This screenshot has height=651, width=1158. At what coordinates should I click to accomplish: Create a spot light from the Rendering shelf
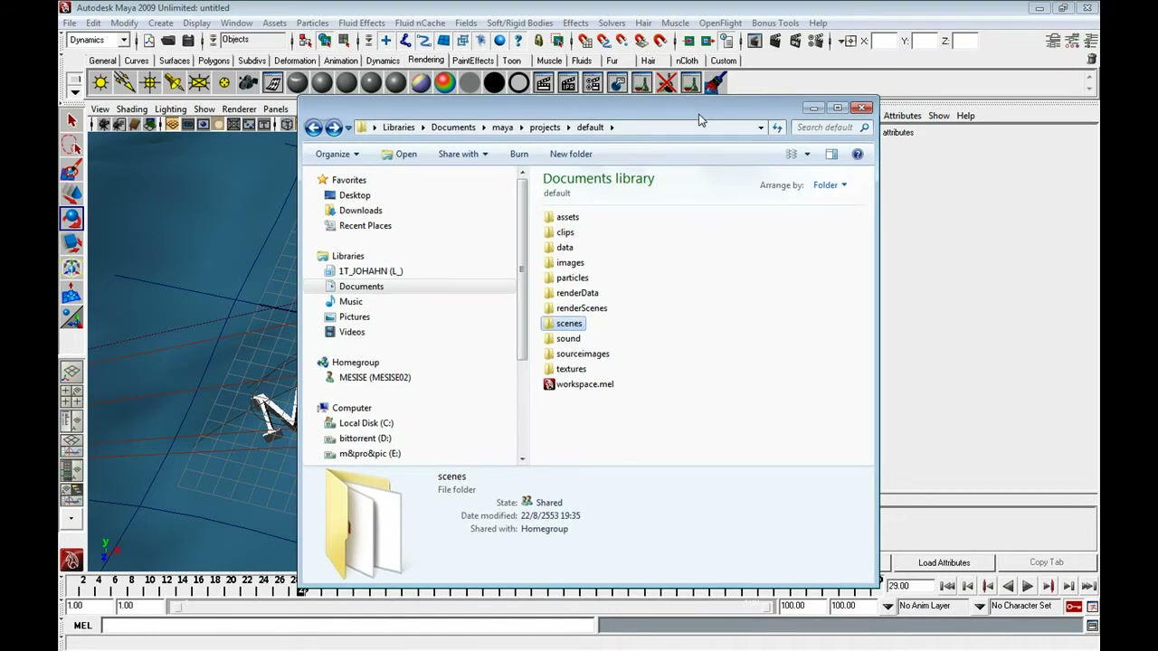tap(174, 83)
